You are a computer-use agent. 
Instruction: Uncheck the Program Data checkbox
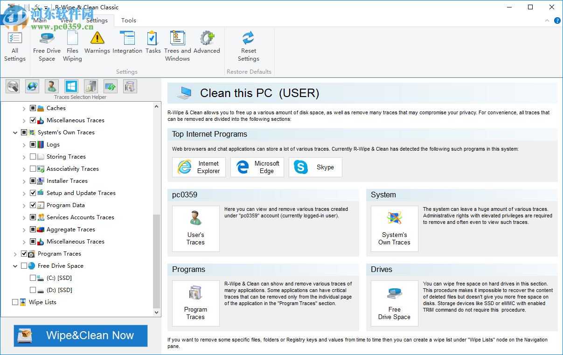pyautogui.click(x=33, y=205)
